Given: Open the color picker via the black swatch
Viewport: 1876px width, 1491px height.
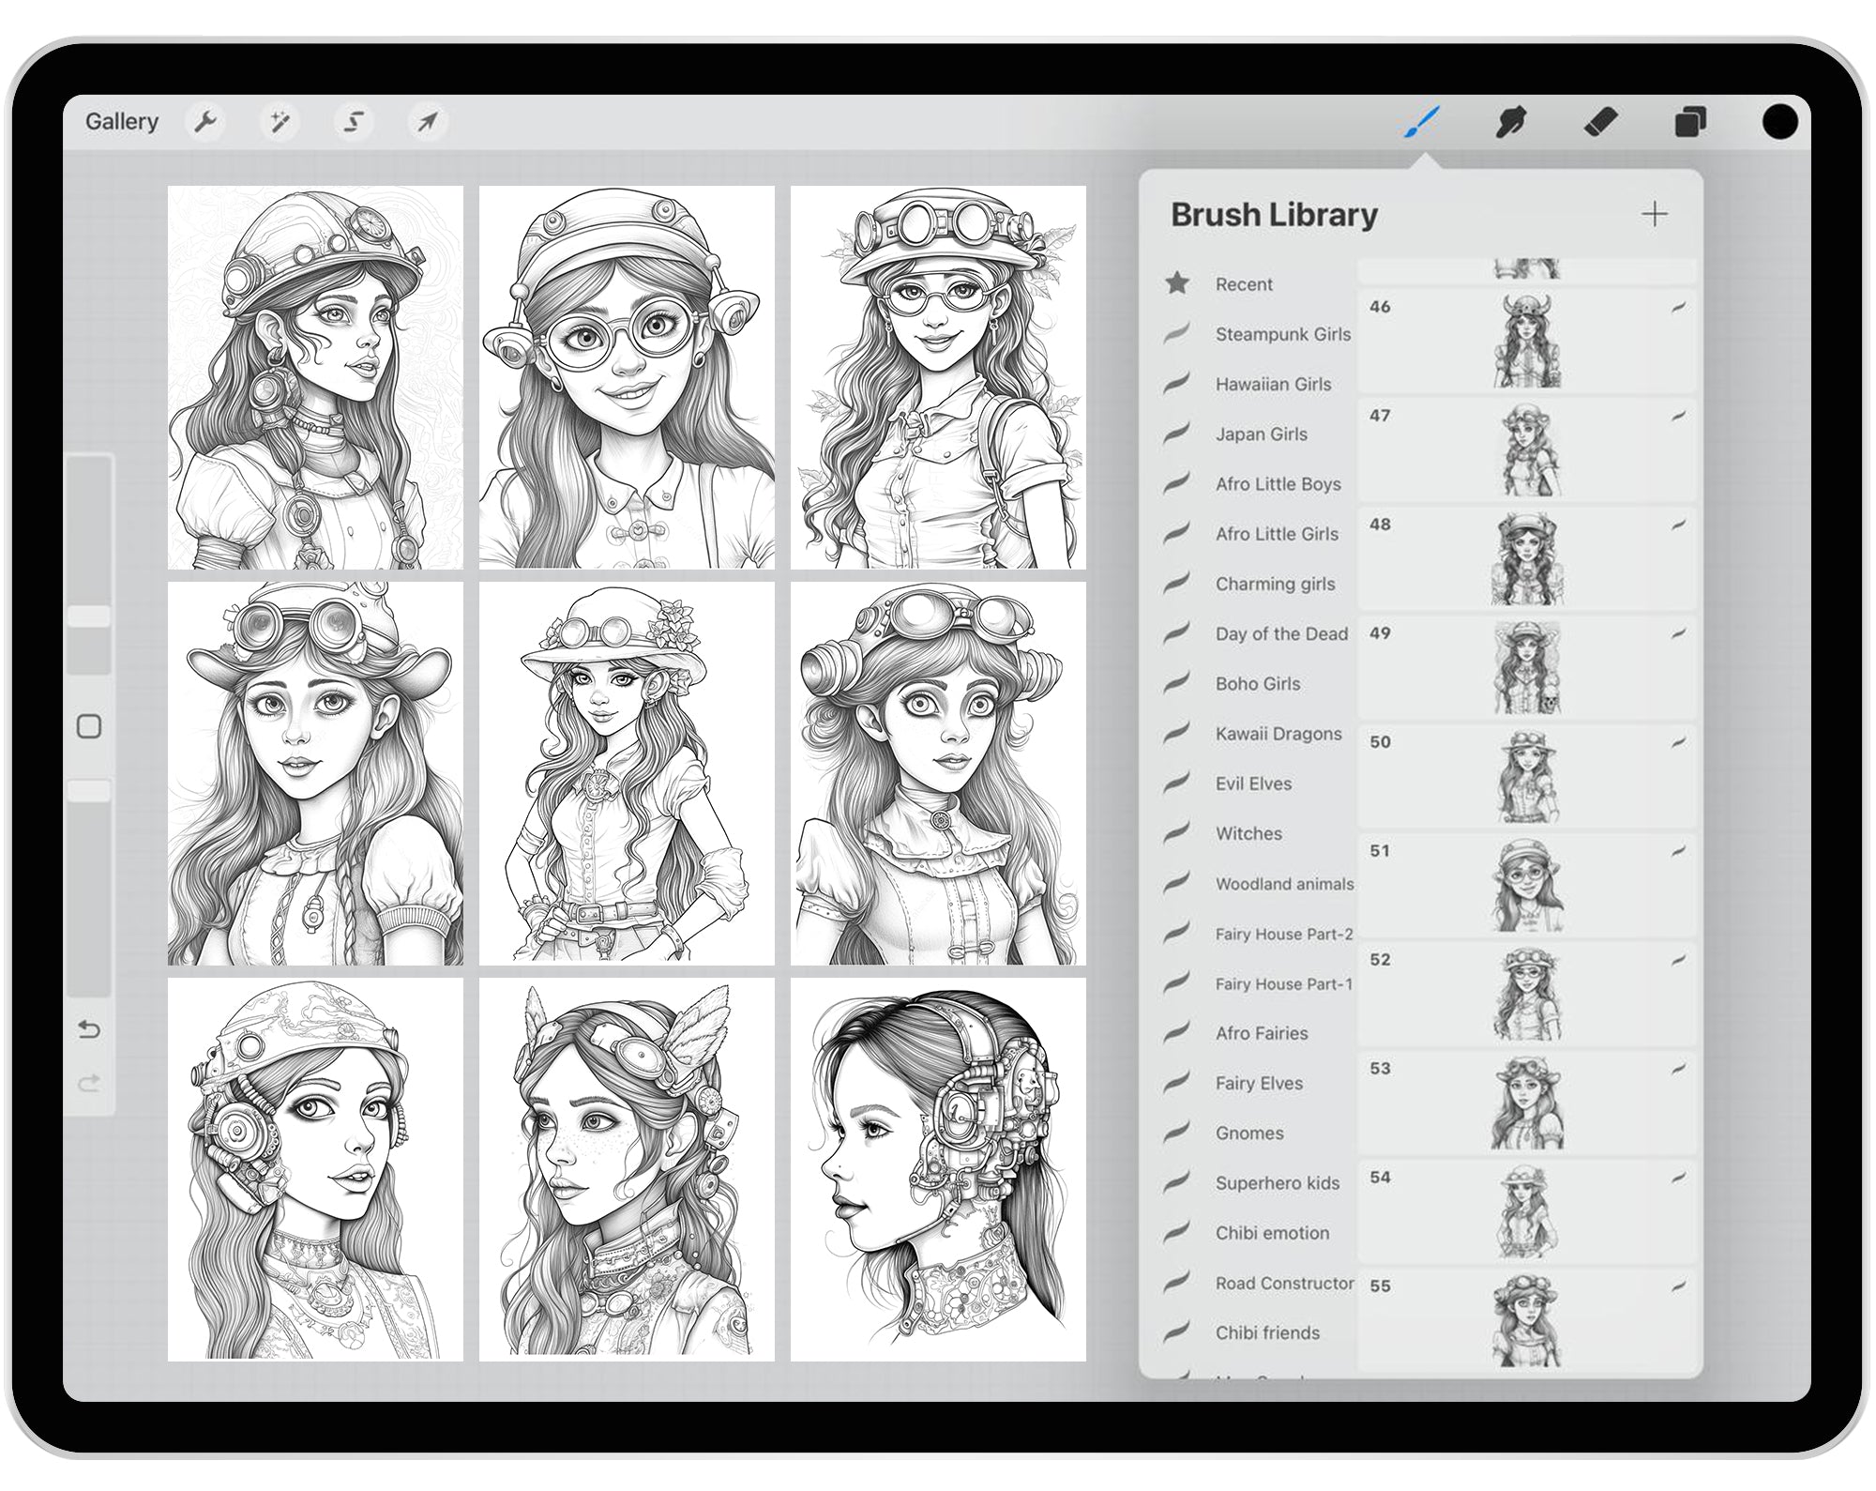Looking at the screenshot, I should pos(1780,120).
